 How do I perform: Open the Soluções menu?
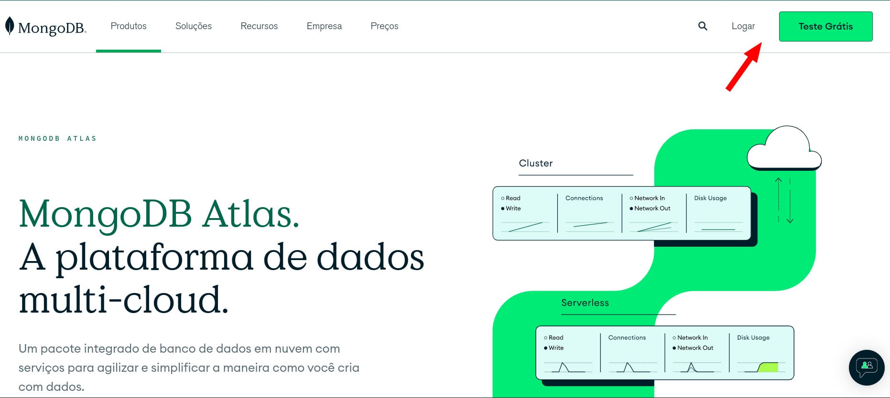(194, 26)
